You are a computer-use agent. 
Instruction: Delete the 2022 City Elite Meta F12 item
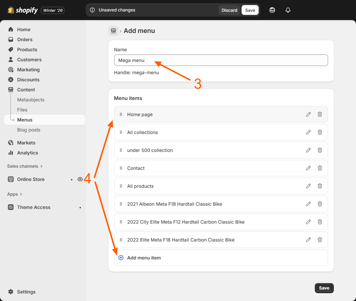[x=320, y=222]
